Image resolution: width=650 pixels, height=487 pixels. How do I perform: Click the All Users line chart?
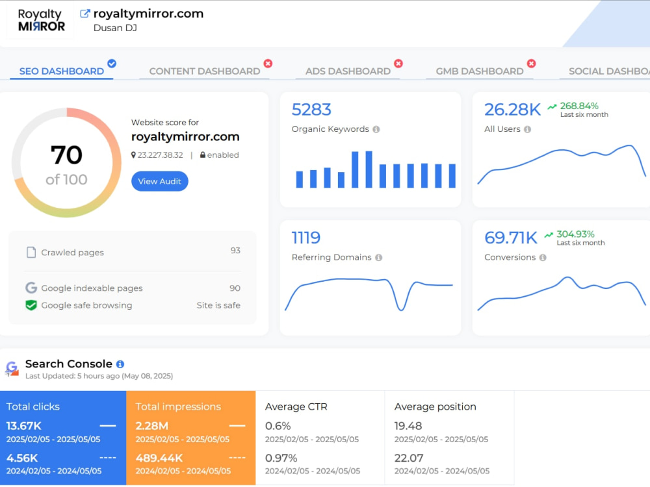(x=562, y=164)
